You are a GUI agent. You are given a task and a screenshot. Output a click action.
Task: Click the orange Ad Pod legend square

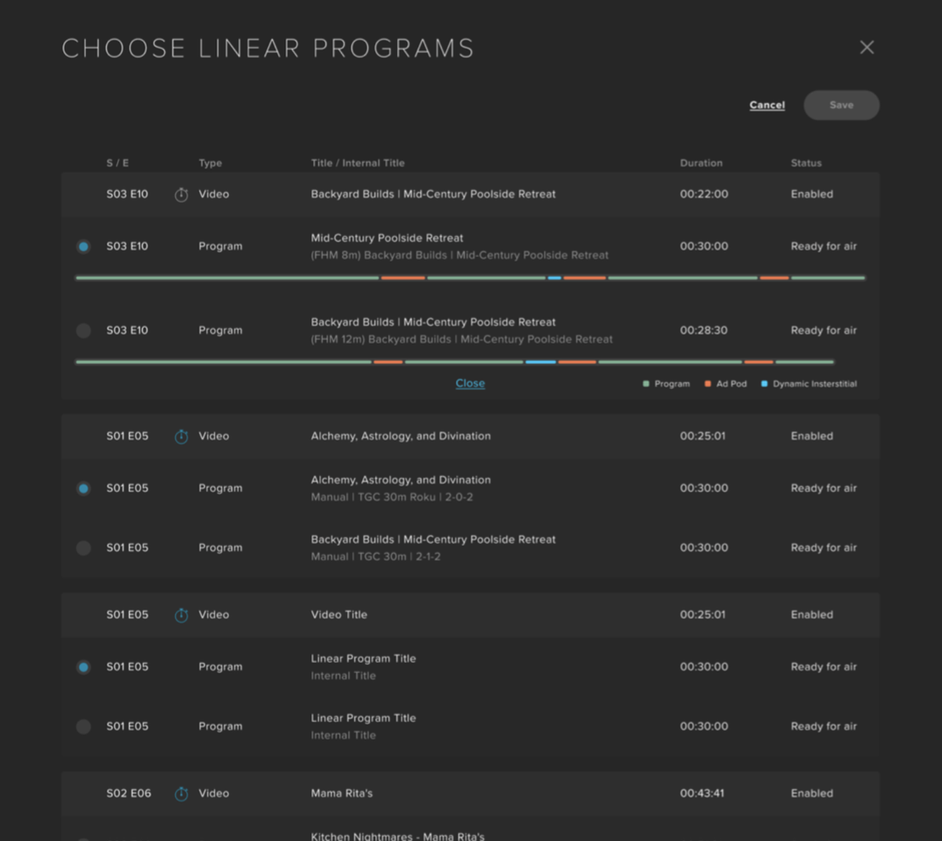[x=707, y=384]
